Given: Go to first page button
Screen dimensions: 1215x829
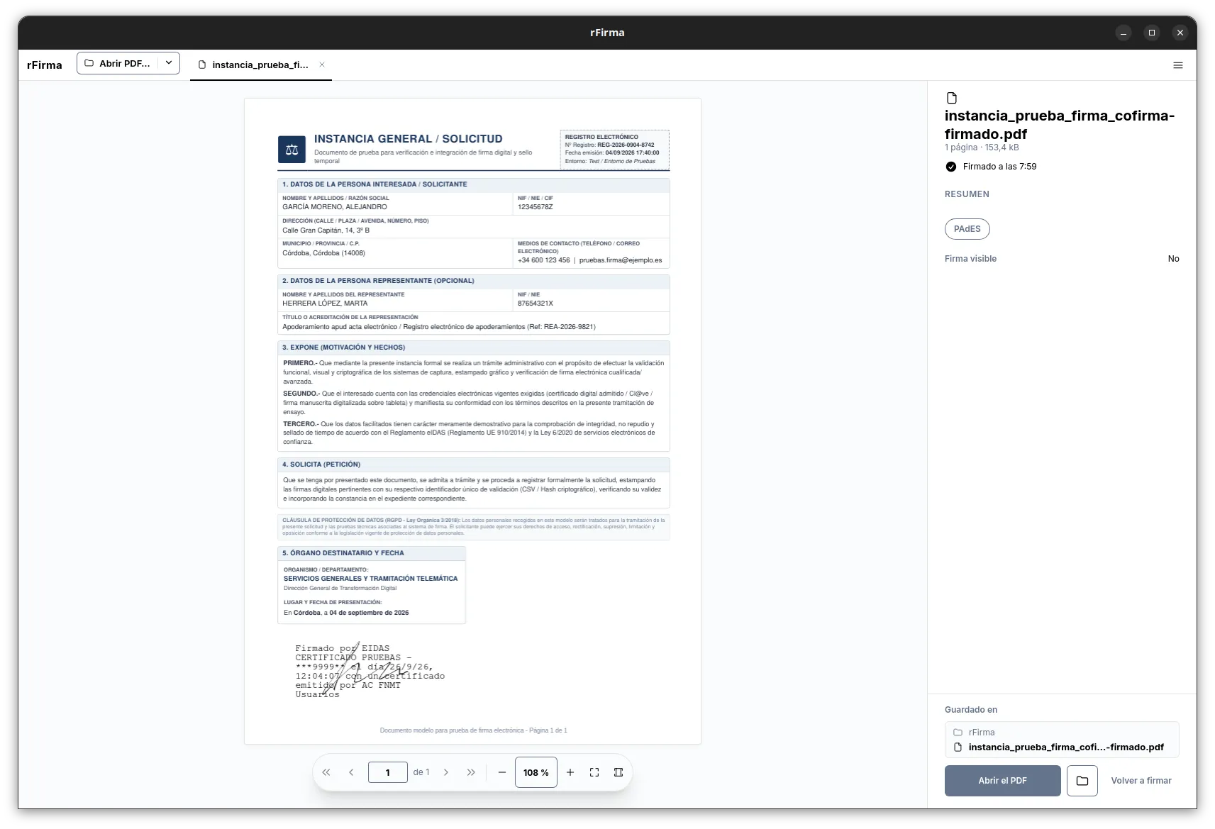Looking at the screenshot, I should tap(326, 772).
